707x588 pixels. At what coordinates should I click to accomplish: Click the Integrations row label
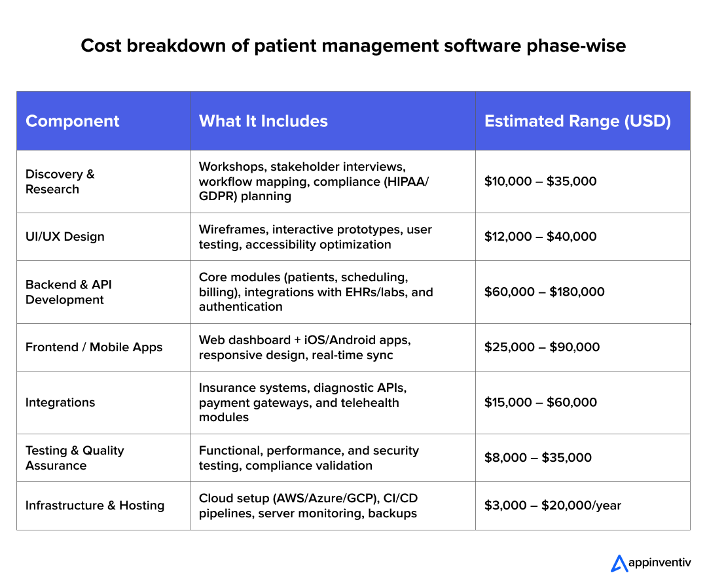coord(60,402)
